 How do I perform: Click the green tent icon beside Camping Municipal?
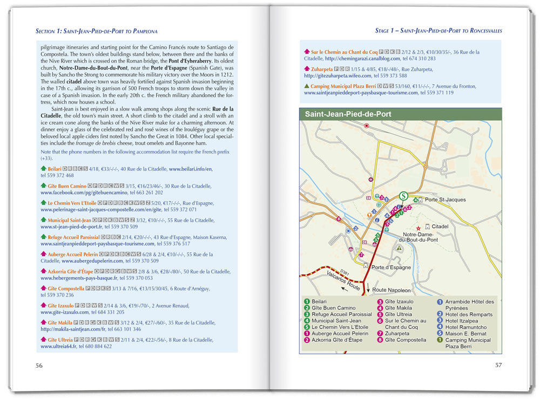coord(307,86)
